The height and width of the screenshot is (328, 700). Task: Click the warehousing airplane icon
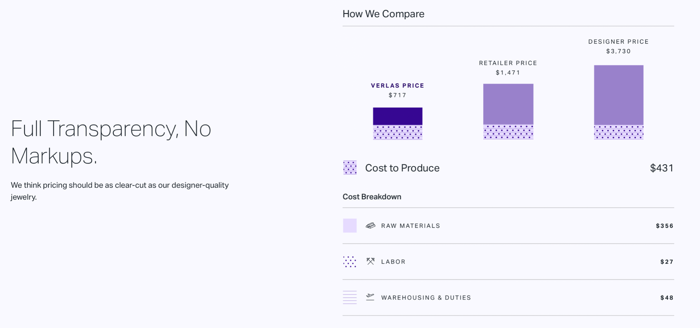click(x=370, y=297)
